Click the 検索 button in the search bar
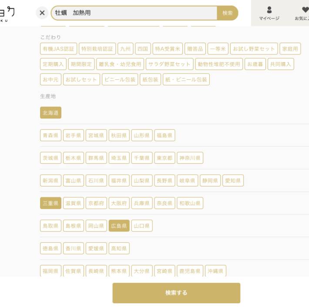Viewport: 309px width, 308px height. coord(228,13)
